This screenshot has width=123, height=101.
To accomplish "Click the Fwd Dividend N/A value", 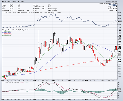I will tap(43, 7).
